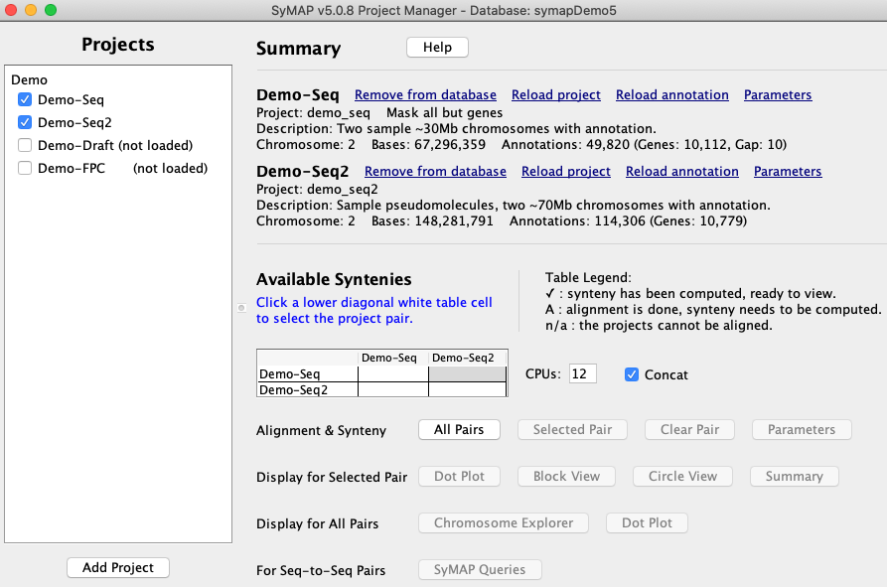The height and width of the screenshot is (587, 887).
Task: Click the Demo-Seq2 column header in table
Action: (467, 358)
